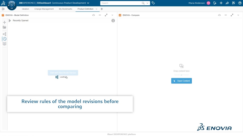Expand Continuous Product Development dashboard dropdown

tap(88, 3)
